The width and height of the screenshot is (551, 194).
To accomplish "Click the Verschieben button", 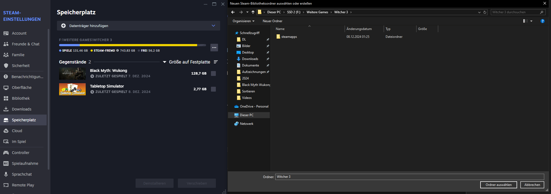I will click(197, 183).
